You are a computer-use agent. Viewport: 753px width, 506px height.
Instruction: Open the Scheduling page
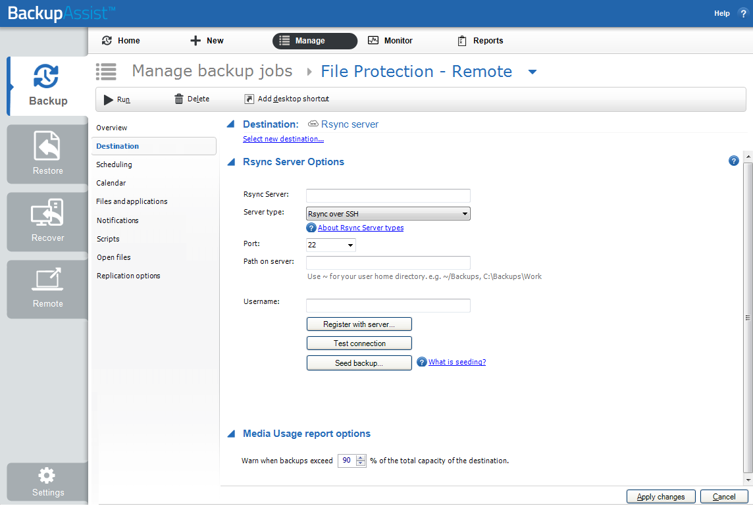click(114, 164)
